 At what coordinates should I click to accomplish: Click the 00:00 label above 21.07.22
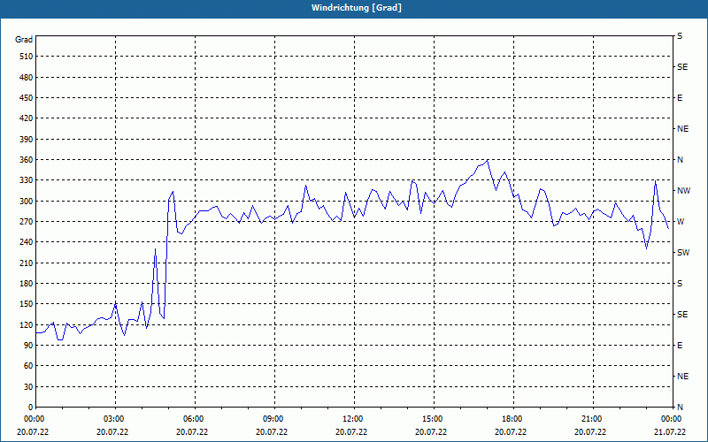point(671,419)
